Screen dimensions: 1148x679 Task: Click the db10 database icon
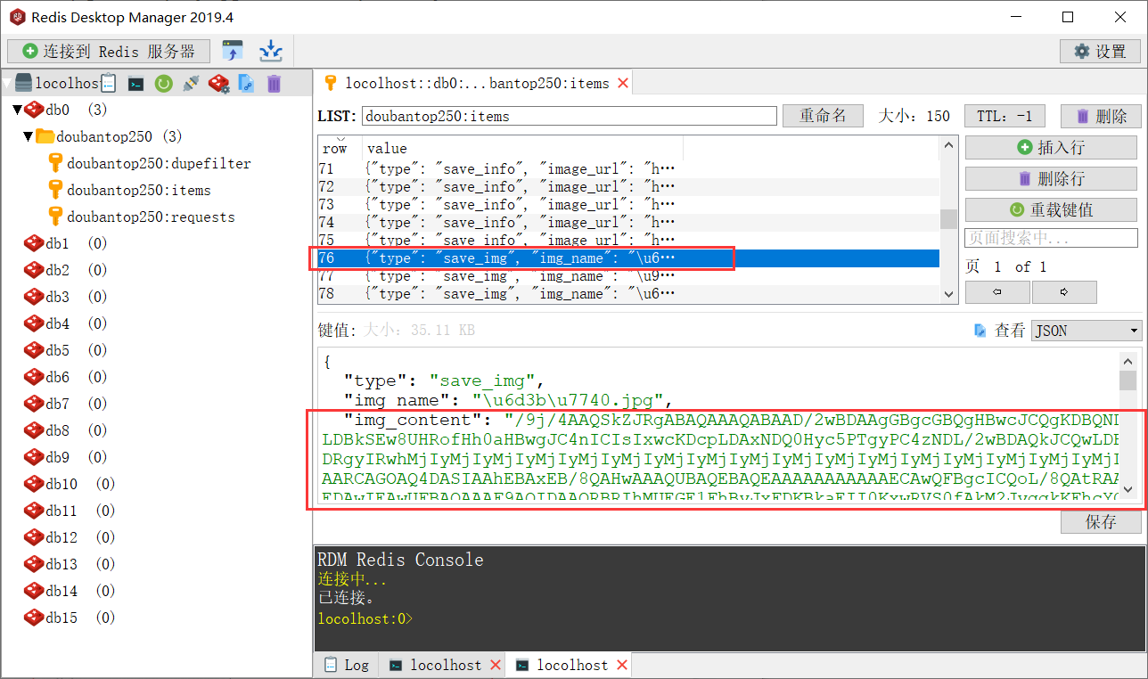(x=34, y=484)
